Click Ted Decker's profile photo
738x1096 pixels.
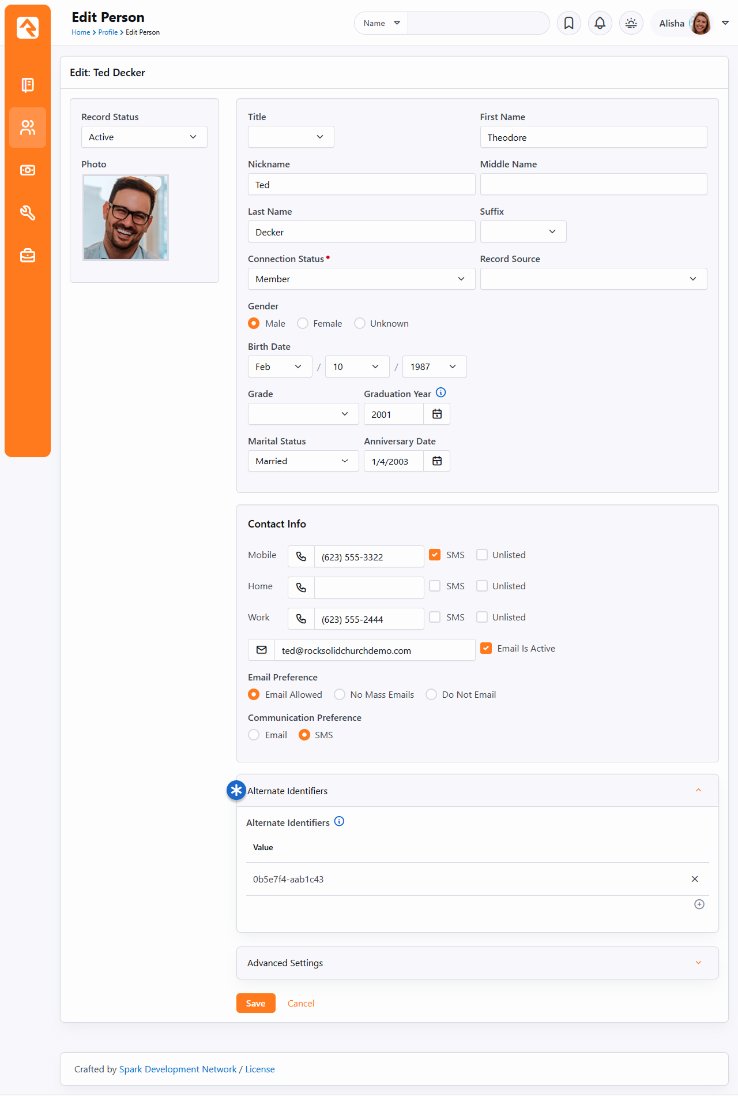coord(126,218)
